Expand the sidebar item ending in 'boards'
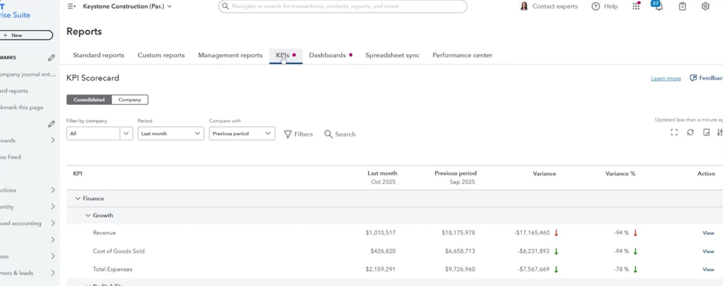Viewport: 723px width, 286px height. 53,140
